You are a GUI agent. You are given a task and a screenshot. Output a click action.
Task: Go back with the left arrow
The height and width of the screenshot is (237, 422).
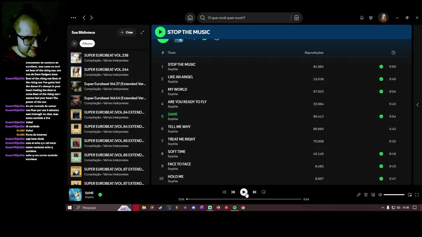(84, 18)
